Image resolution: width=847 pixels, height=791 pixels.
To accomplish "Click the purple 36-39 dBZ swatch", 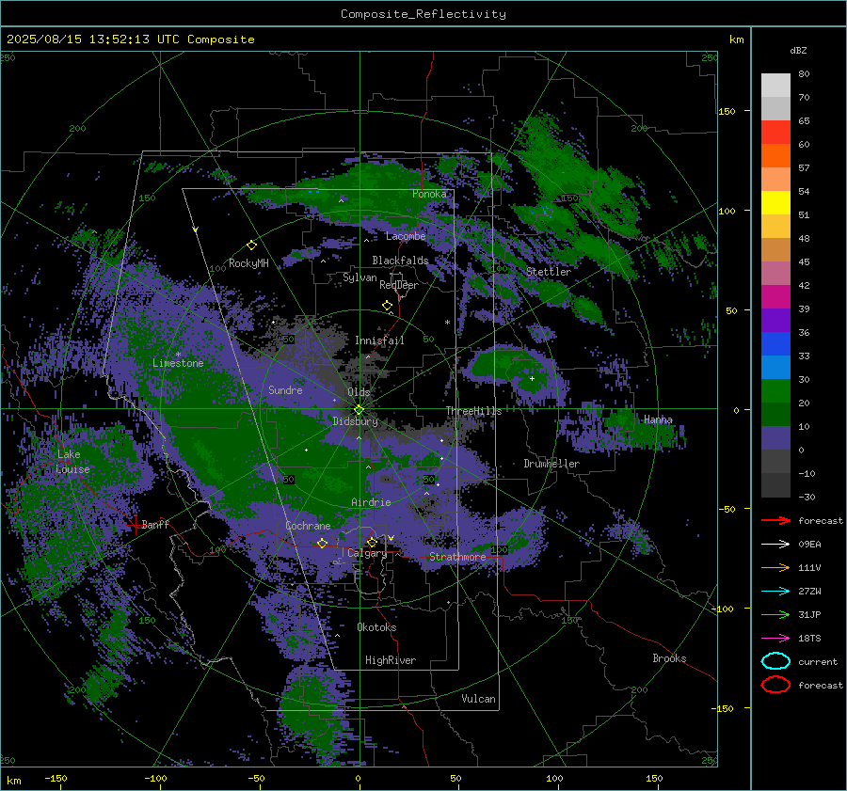I will pos(775,321).
